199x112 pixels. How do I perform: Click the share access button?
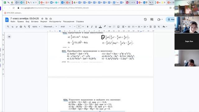171,19
